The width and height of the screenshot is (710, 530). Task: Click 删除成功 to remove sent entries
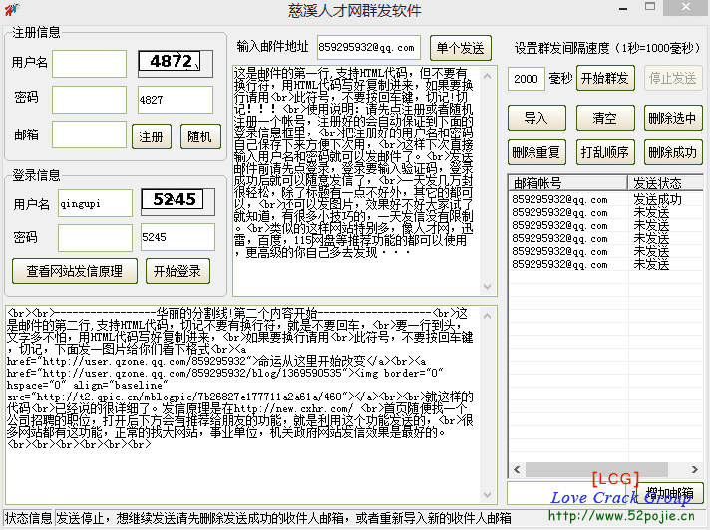pos(673,152)
